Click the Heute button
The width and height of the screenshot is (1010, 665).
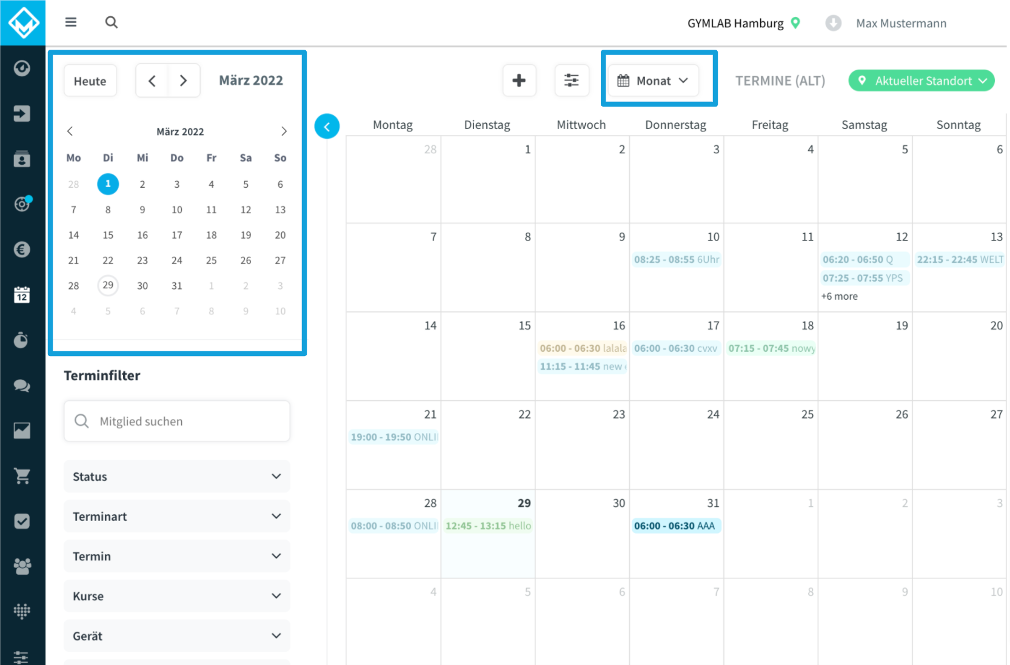(90, 81)
